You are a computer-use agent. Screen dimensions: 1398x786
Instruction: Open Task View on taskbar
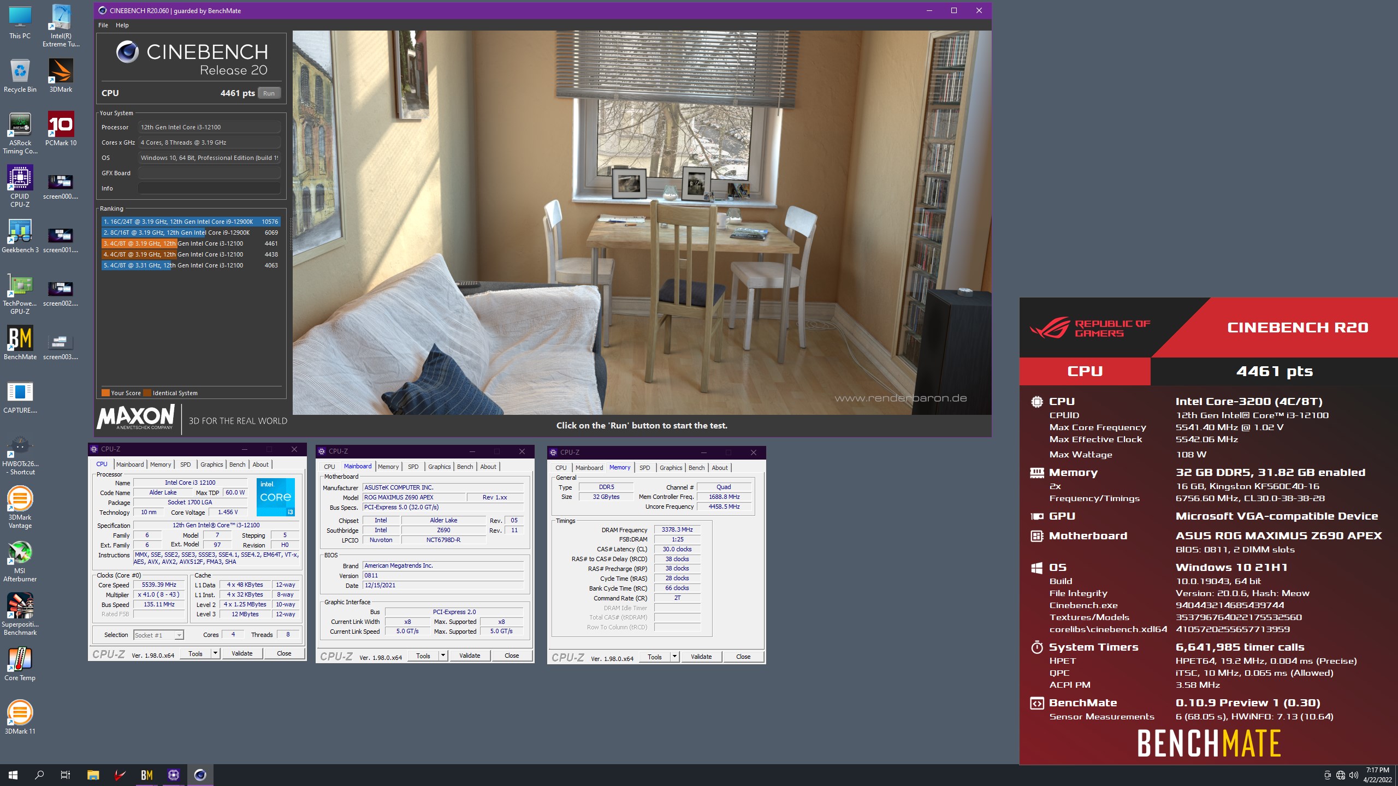click(x=66, y=775)
